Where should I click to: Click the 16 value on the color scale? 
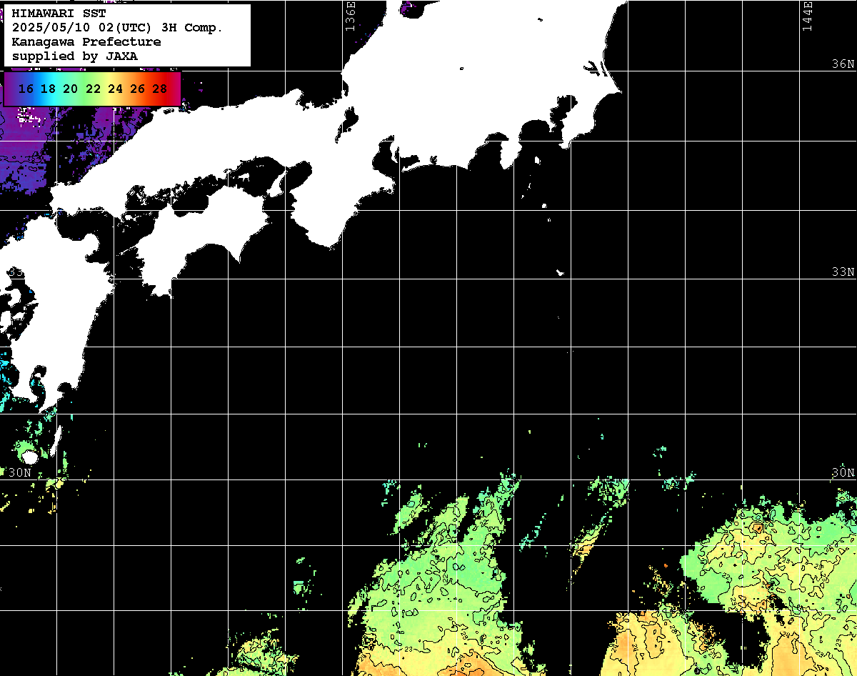pos(26,89)
